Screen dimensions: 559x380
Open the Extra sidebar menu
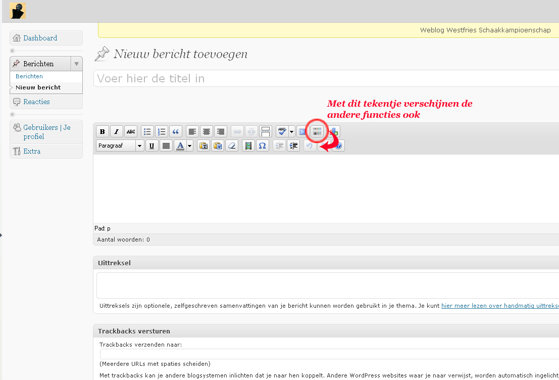point(32,151)
